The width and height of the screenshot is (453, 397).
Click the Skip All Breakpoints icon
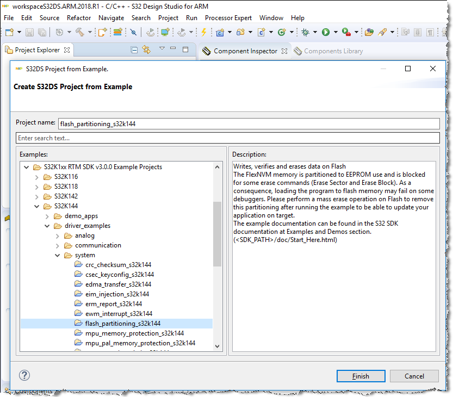coord(133,32)
